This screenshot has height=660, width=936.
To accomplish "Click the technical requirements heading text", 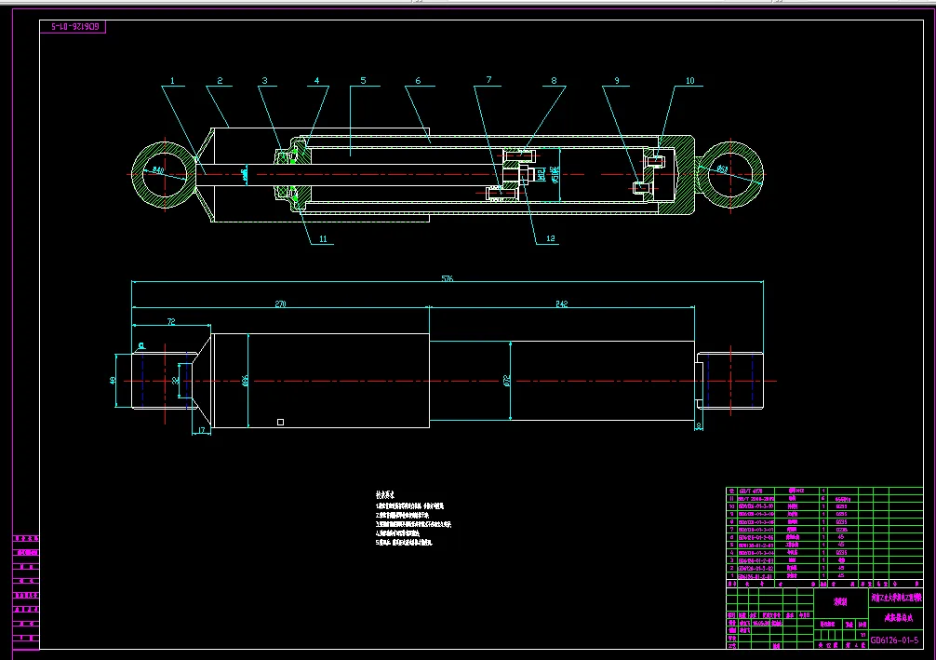I will pyautogui.click(x=384, y=494).
